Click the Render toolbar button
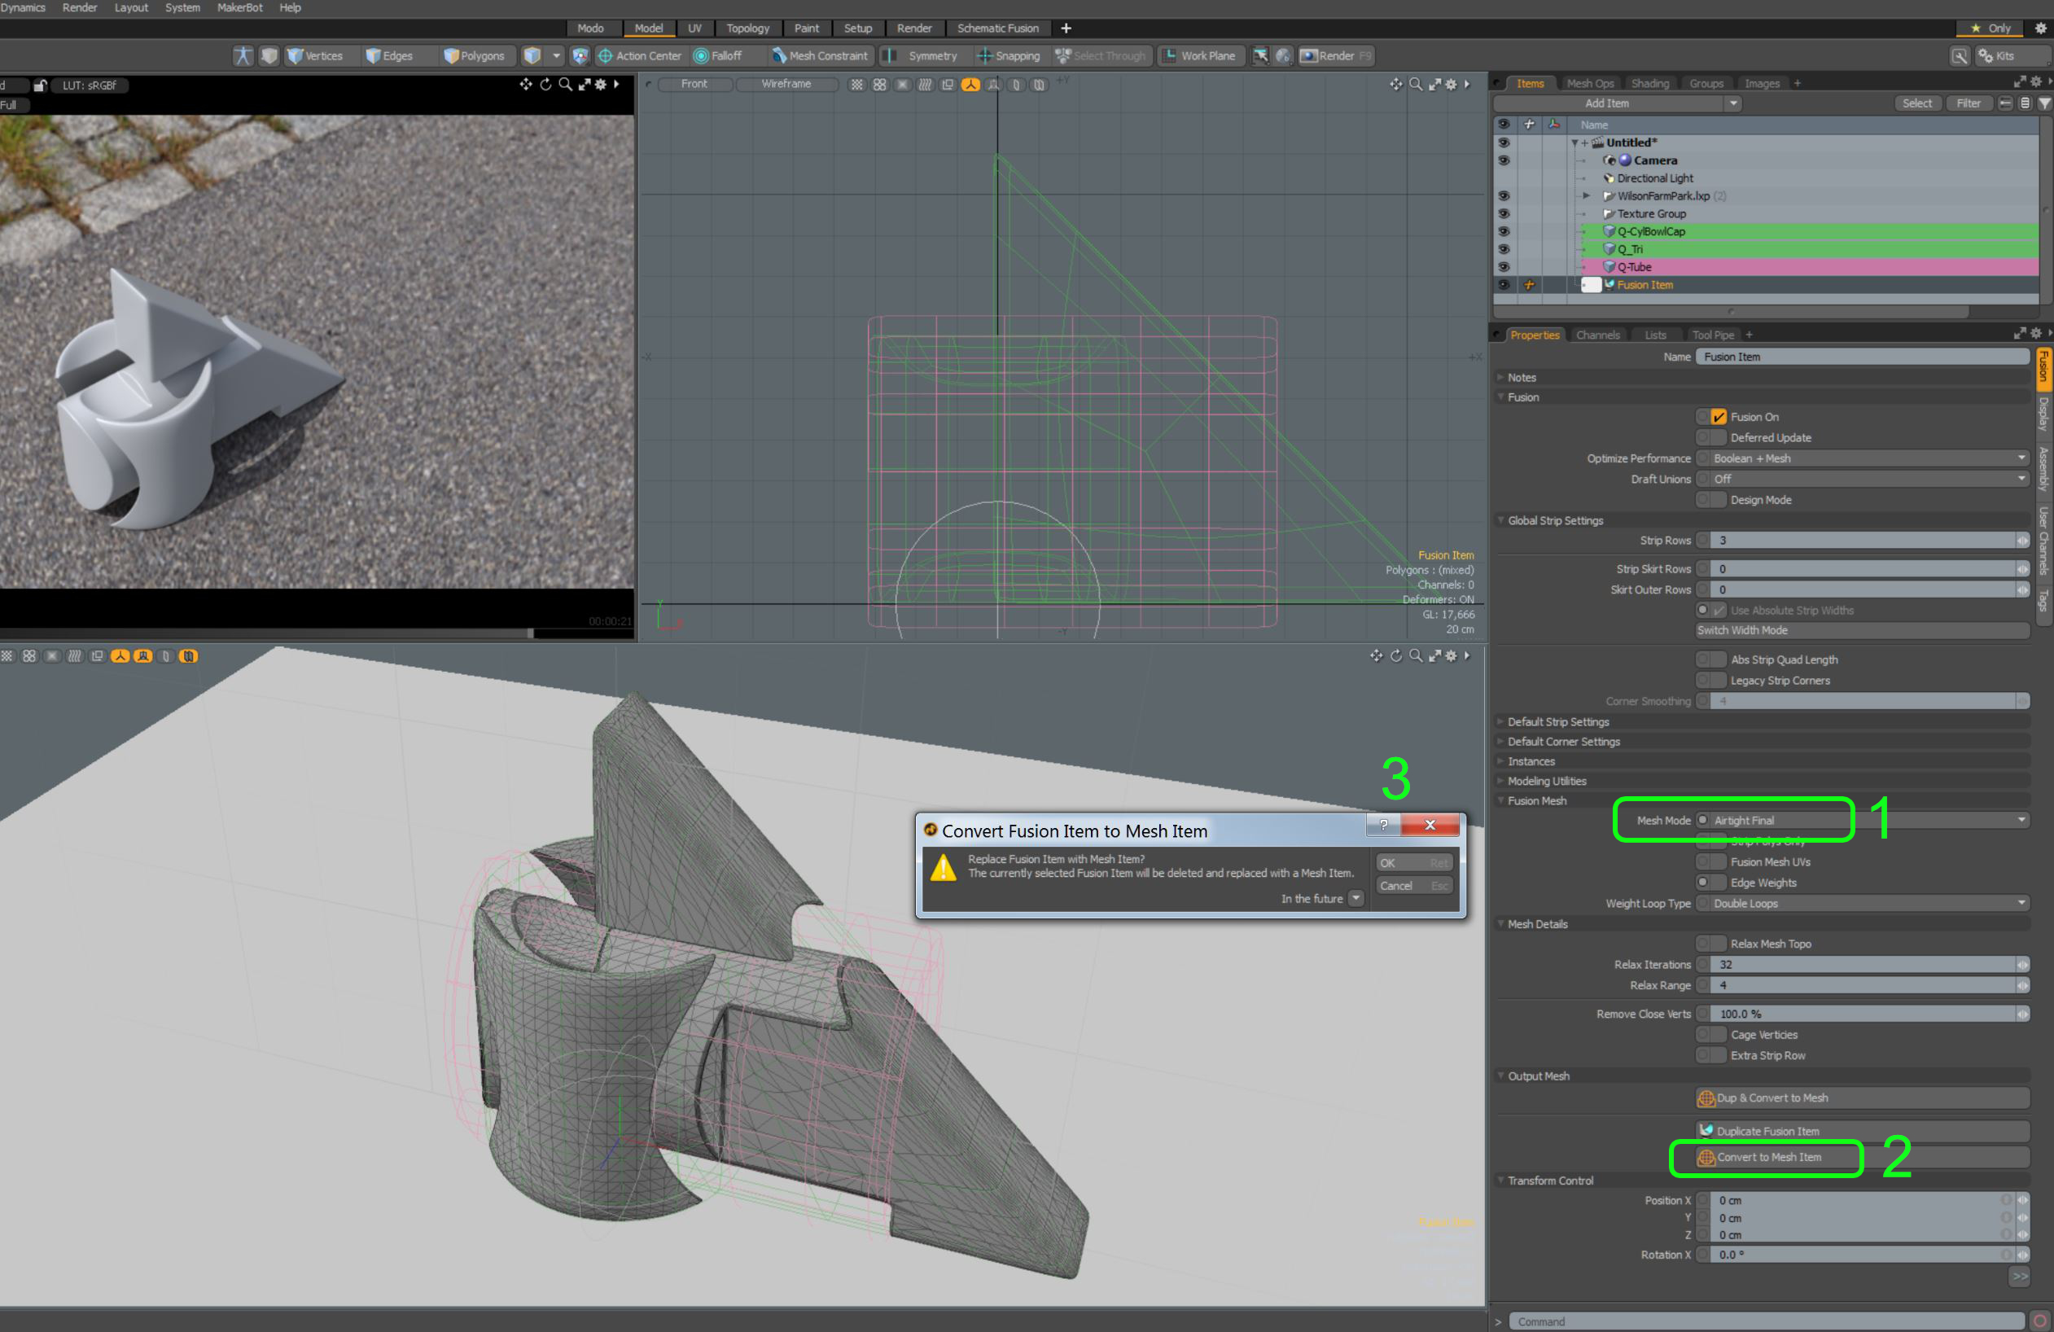 [x=1334, y=56]
